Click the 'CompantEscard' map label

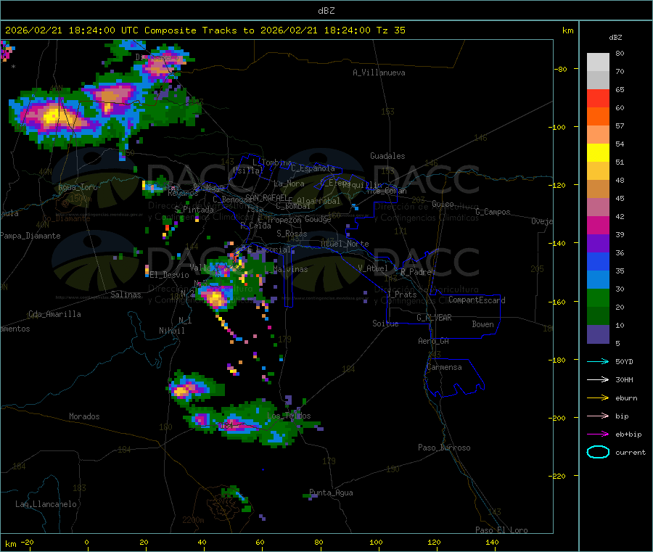click(477, 300)
